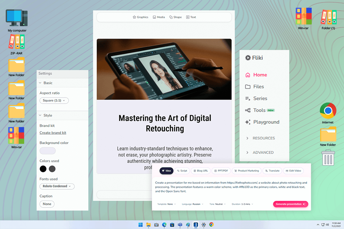Click the Create brand kit link

click(x=53, y=133)
